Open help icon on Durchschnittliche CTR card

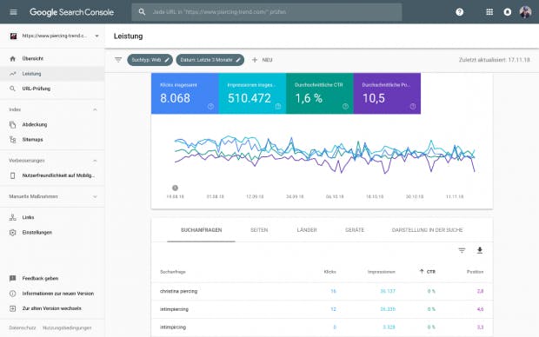tap(345, 107)
